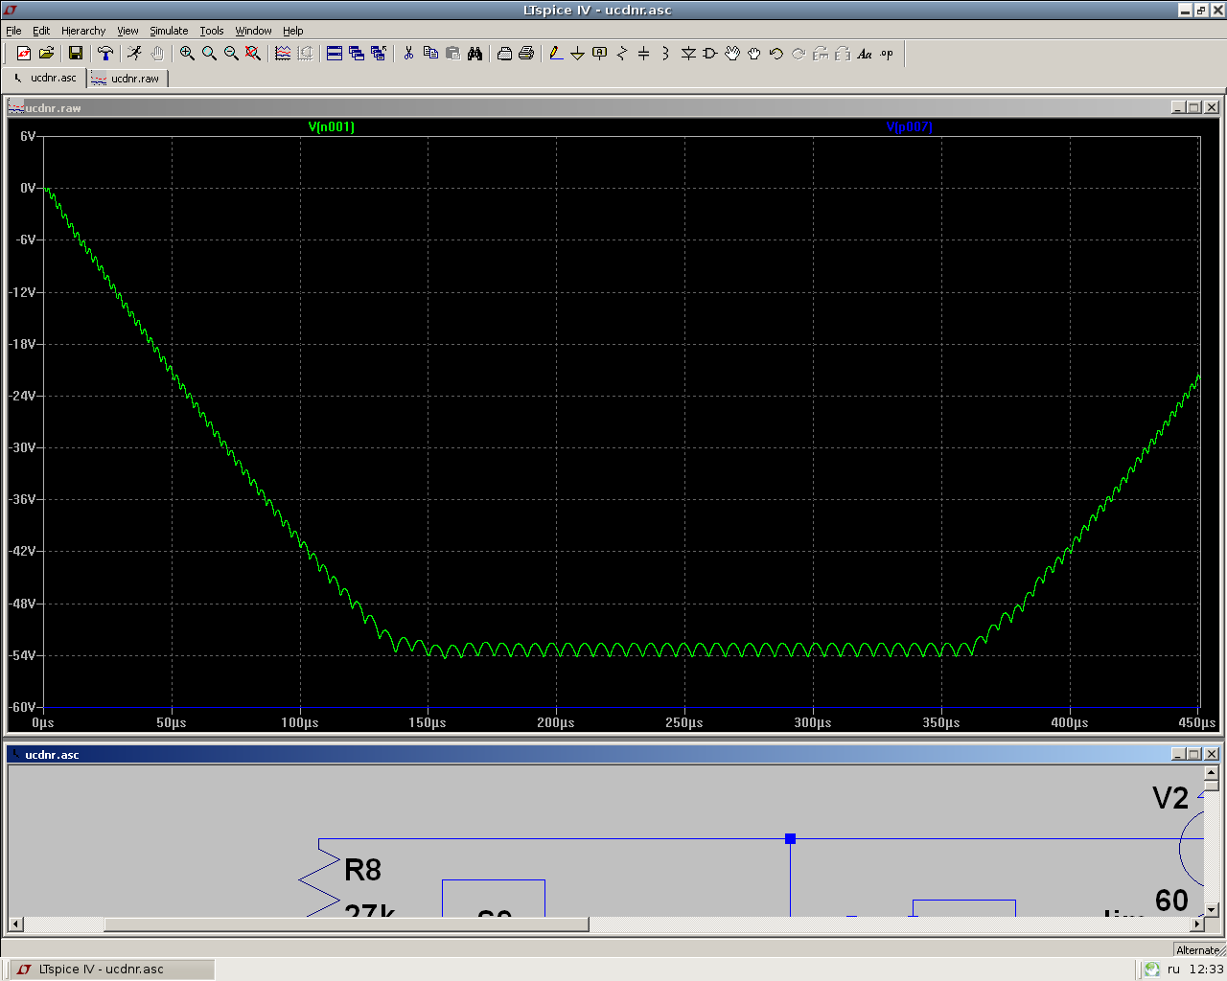Click the schematic vertical scrollbar down arrow
Screen dimensions: 1227x981
1212,909
